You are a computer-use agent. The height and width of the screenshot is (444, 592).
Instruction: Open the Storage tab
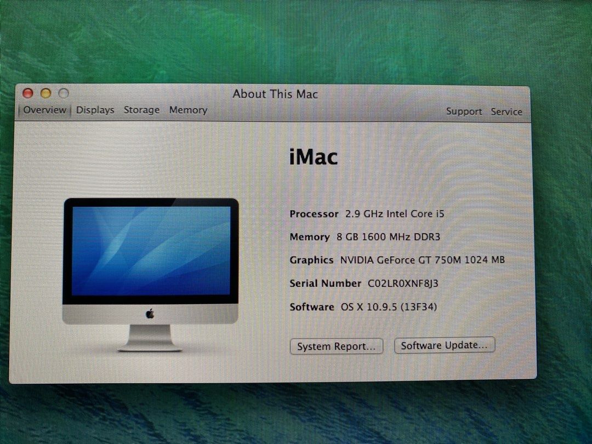141,110
